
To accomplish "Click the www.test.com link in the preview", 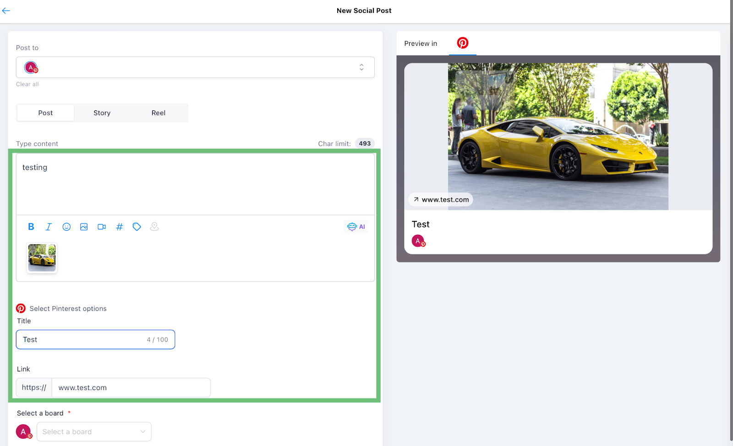I will (441, 199).
